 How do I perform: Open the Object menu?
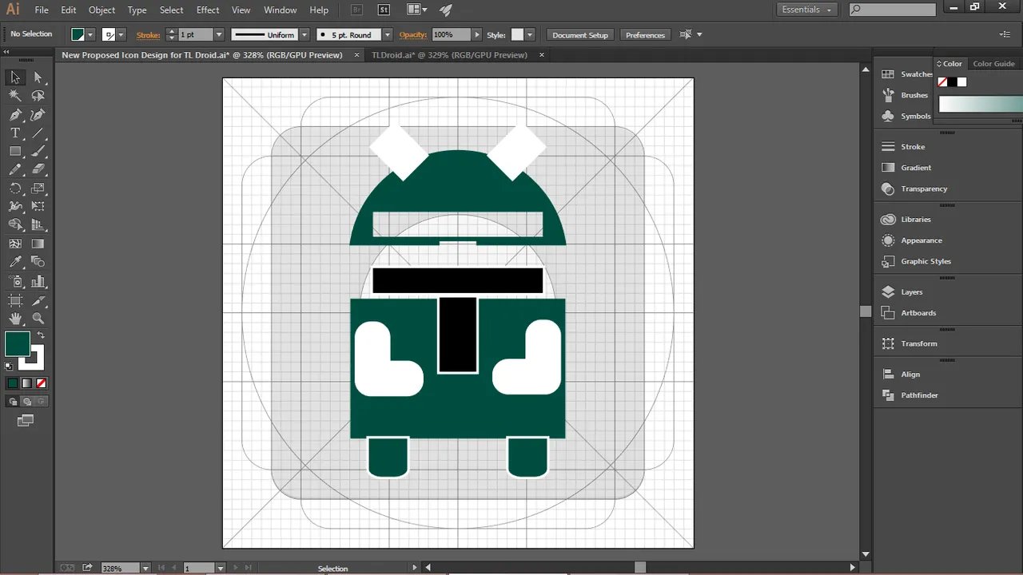point(102,10)
